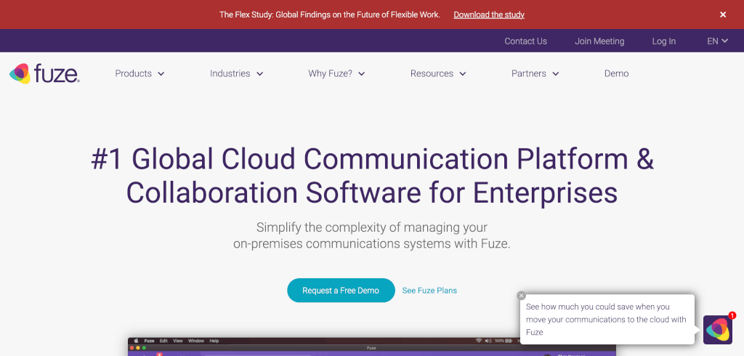Open the Why Fuze? menu
This screenshot has height=356, width=744.
(x=336, y=73)
